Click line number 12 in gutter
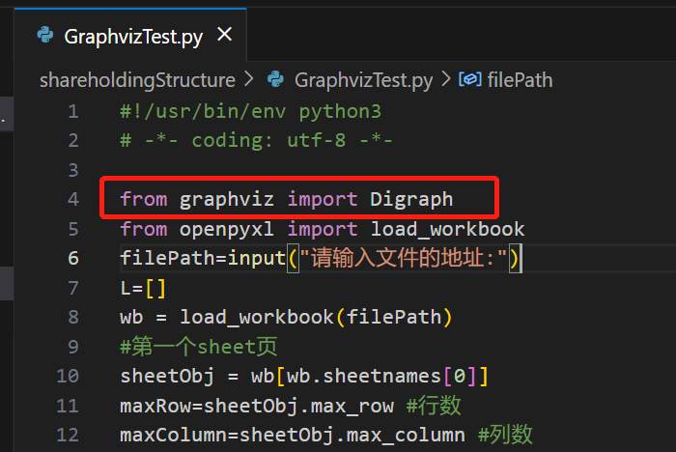 (x=68, y=435)
